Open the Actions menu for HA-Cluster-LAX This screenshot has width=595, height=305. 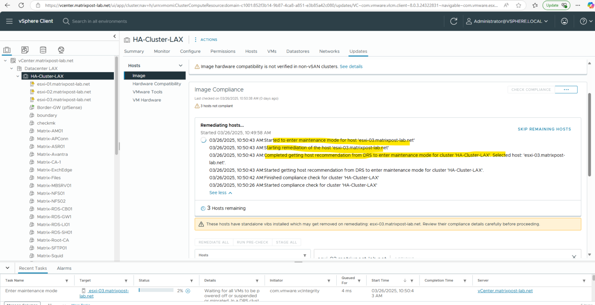[206, 40]
